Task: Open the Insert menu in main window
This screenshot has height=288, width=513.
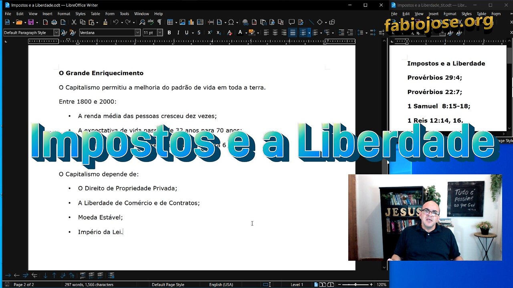Action: [47, 14]
